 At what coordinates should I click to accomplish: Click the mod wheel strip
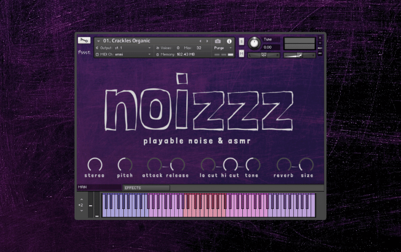97,205
